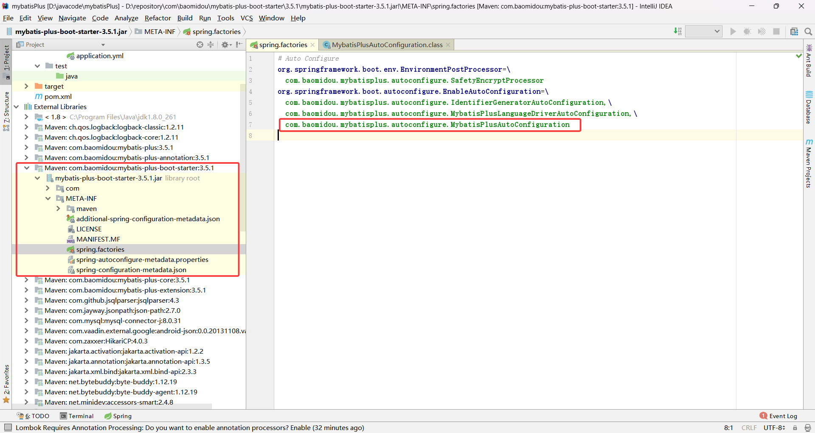Screen dimensions: 815x433
Task: Close the MybatisPlusAutoConfiguration.class tab
Action: coord(448,45)
